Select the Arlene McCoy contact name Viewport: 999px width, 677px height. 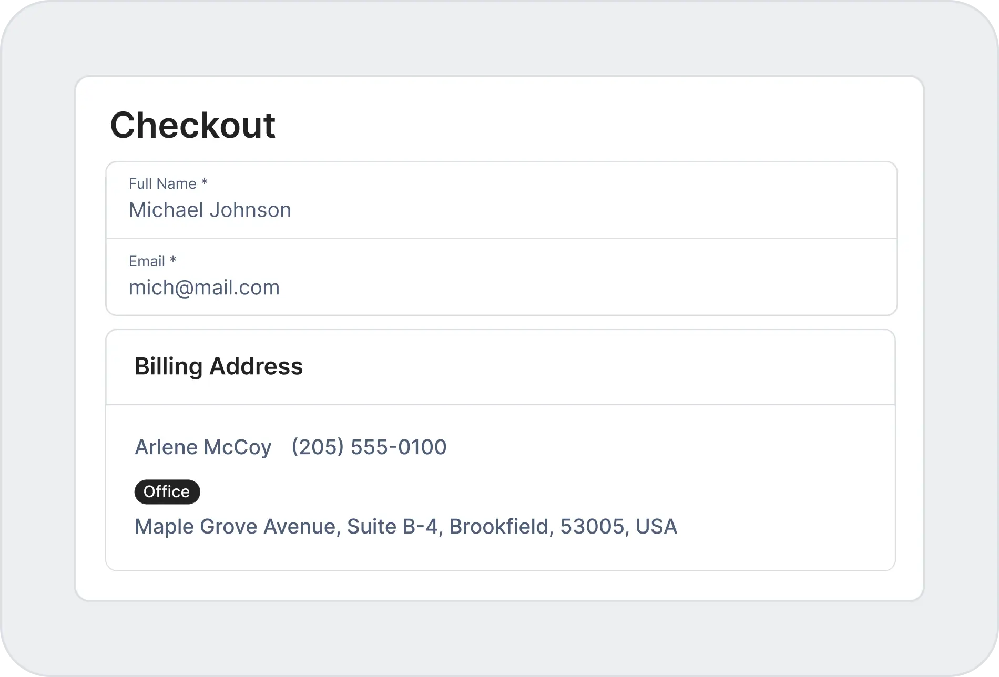click(203, 447)
